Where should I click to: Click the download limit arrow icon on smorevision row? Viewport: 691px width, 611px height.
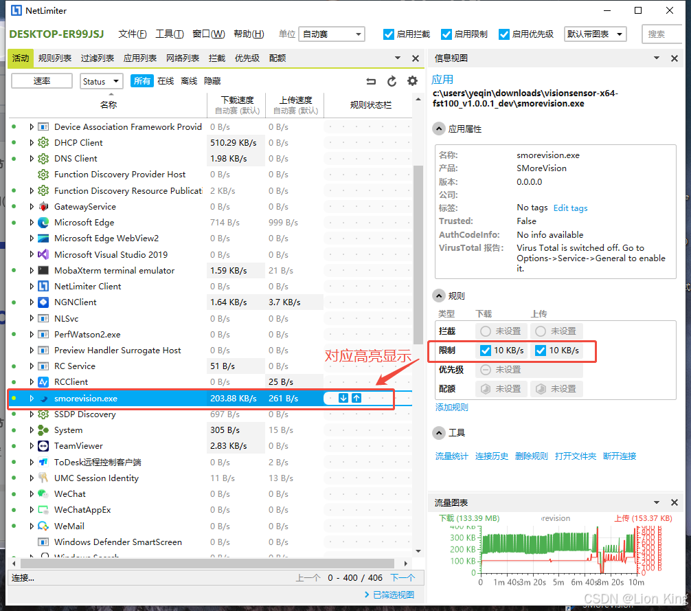pos(343,398)
